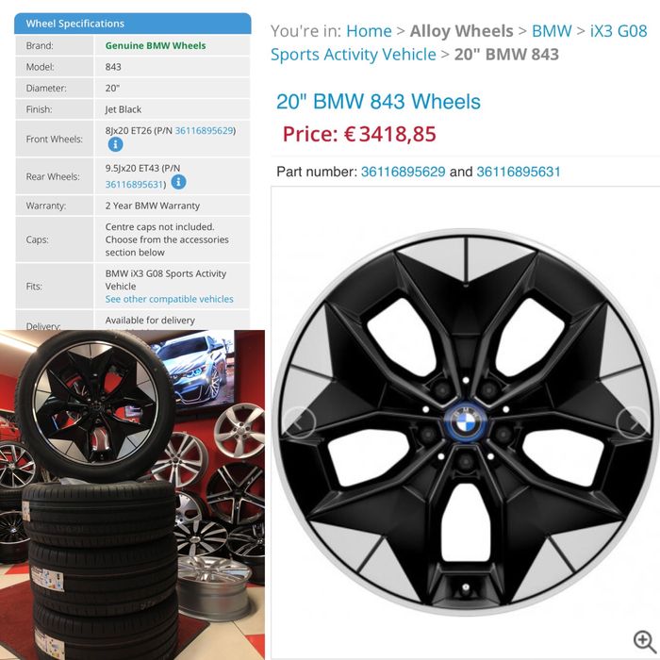Click the 20" BMW 843 Wheels title
The height and width of the screenshot is (660, 660).
pyautogui.click(x=378, y=102)
